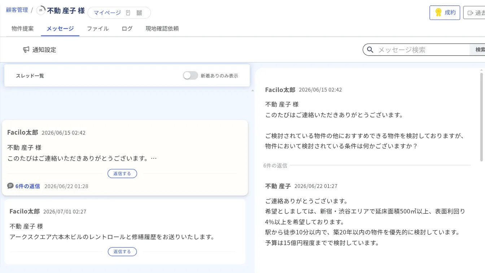Open the 顧客管理 breadcrumb link

tap(17, 10)
